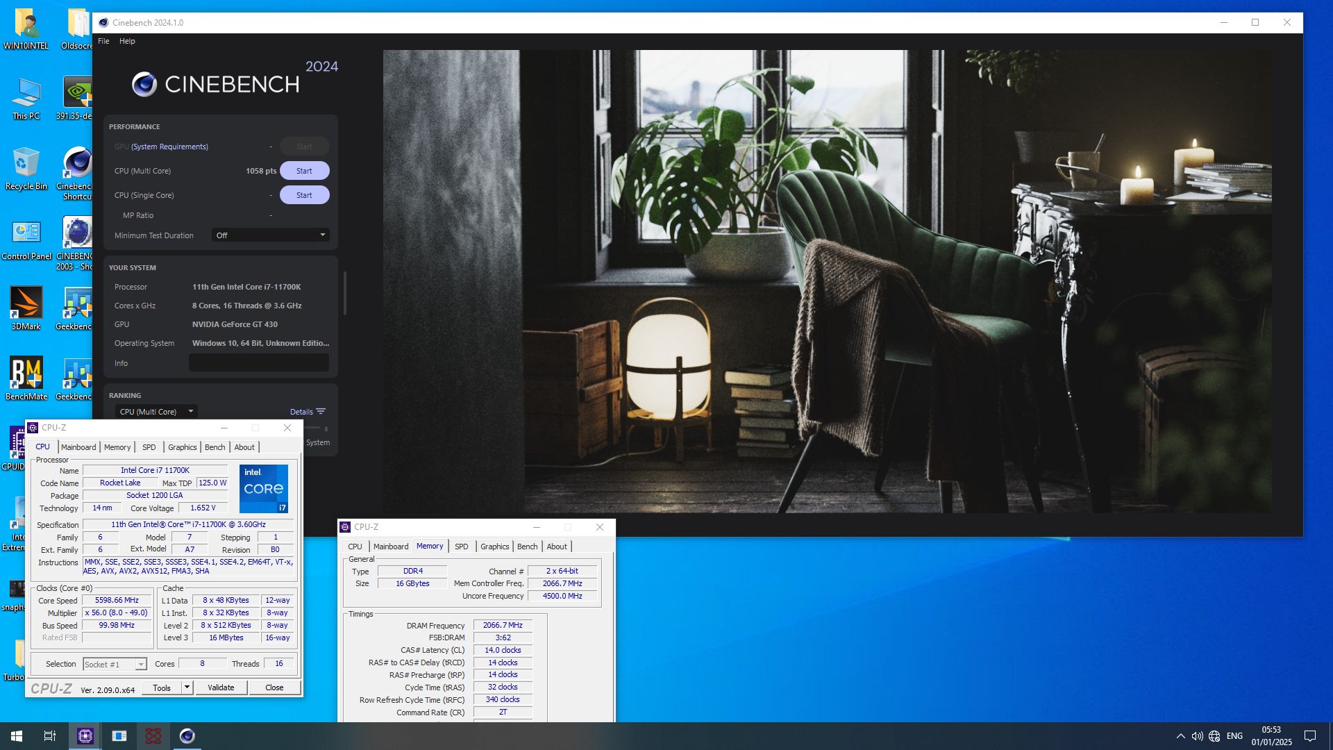This screenshot has height=750, width=1333.
Task: Open the Oldscores folder on desktop
Action: (x=77, y=28)
